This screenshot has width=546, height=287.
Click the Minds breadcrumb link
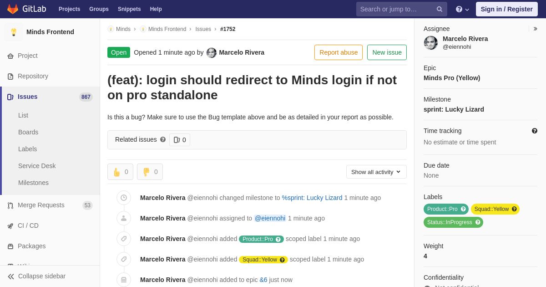[x=123, y=29]
